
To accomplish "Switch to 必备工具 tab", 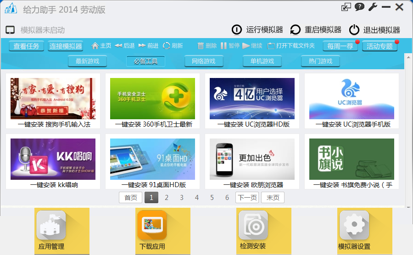I will [145, 61].
